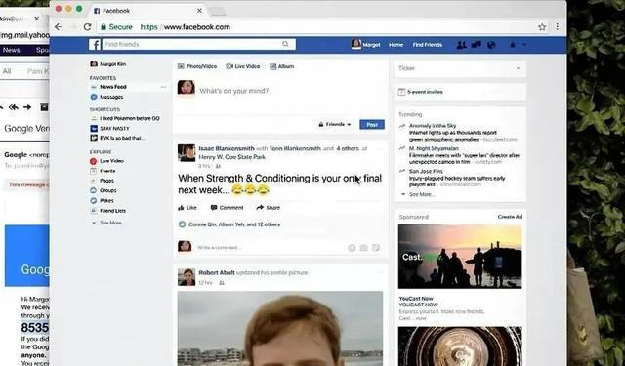Open the notifications globe icon
Image resolution: width=625 pixels, height=366 pixels.
pyautogui.click(x=491, y=45)
